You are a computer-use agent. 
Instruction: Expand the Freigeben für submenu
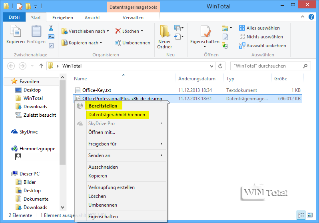[x=161, y=143]
